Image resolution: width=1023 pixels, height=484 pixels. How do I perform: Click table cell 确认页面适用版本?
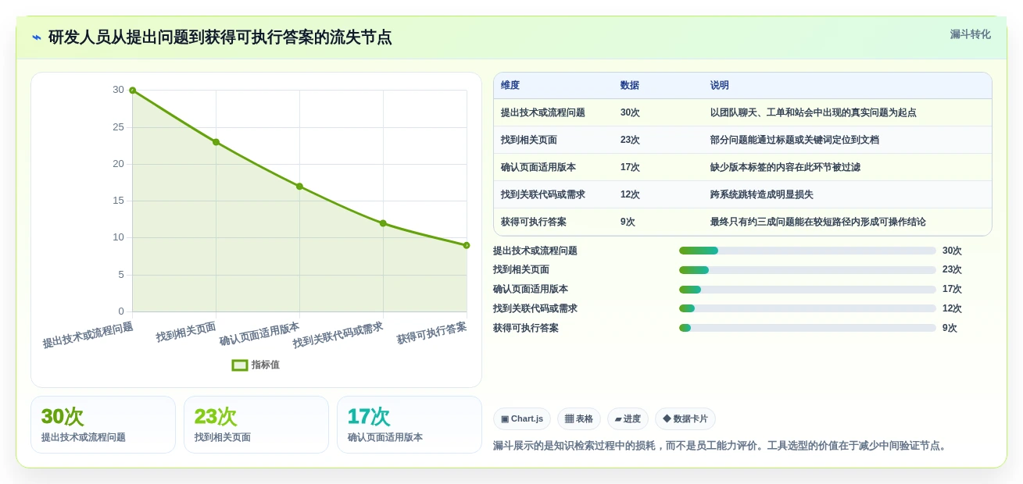pyautogui.click(x=538, y=167)
